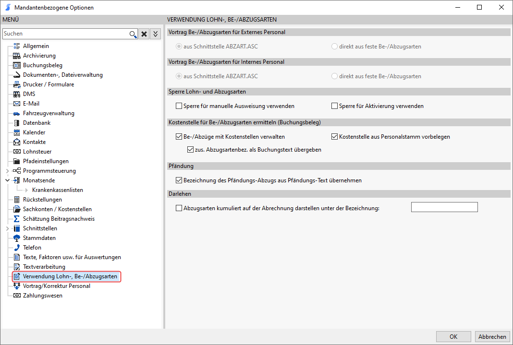Maximize the options window
Screen dimensions: 513x345
pos(479,7)
